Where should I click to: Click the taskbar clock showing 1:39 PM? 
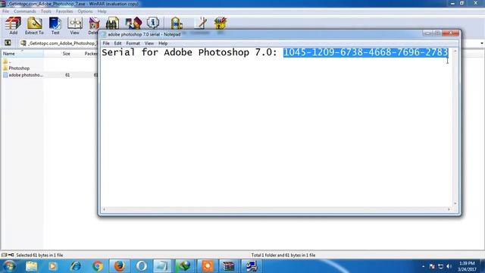click(467, 266)
